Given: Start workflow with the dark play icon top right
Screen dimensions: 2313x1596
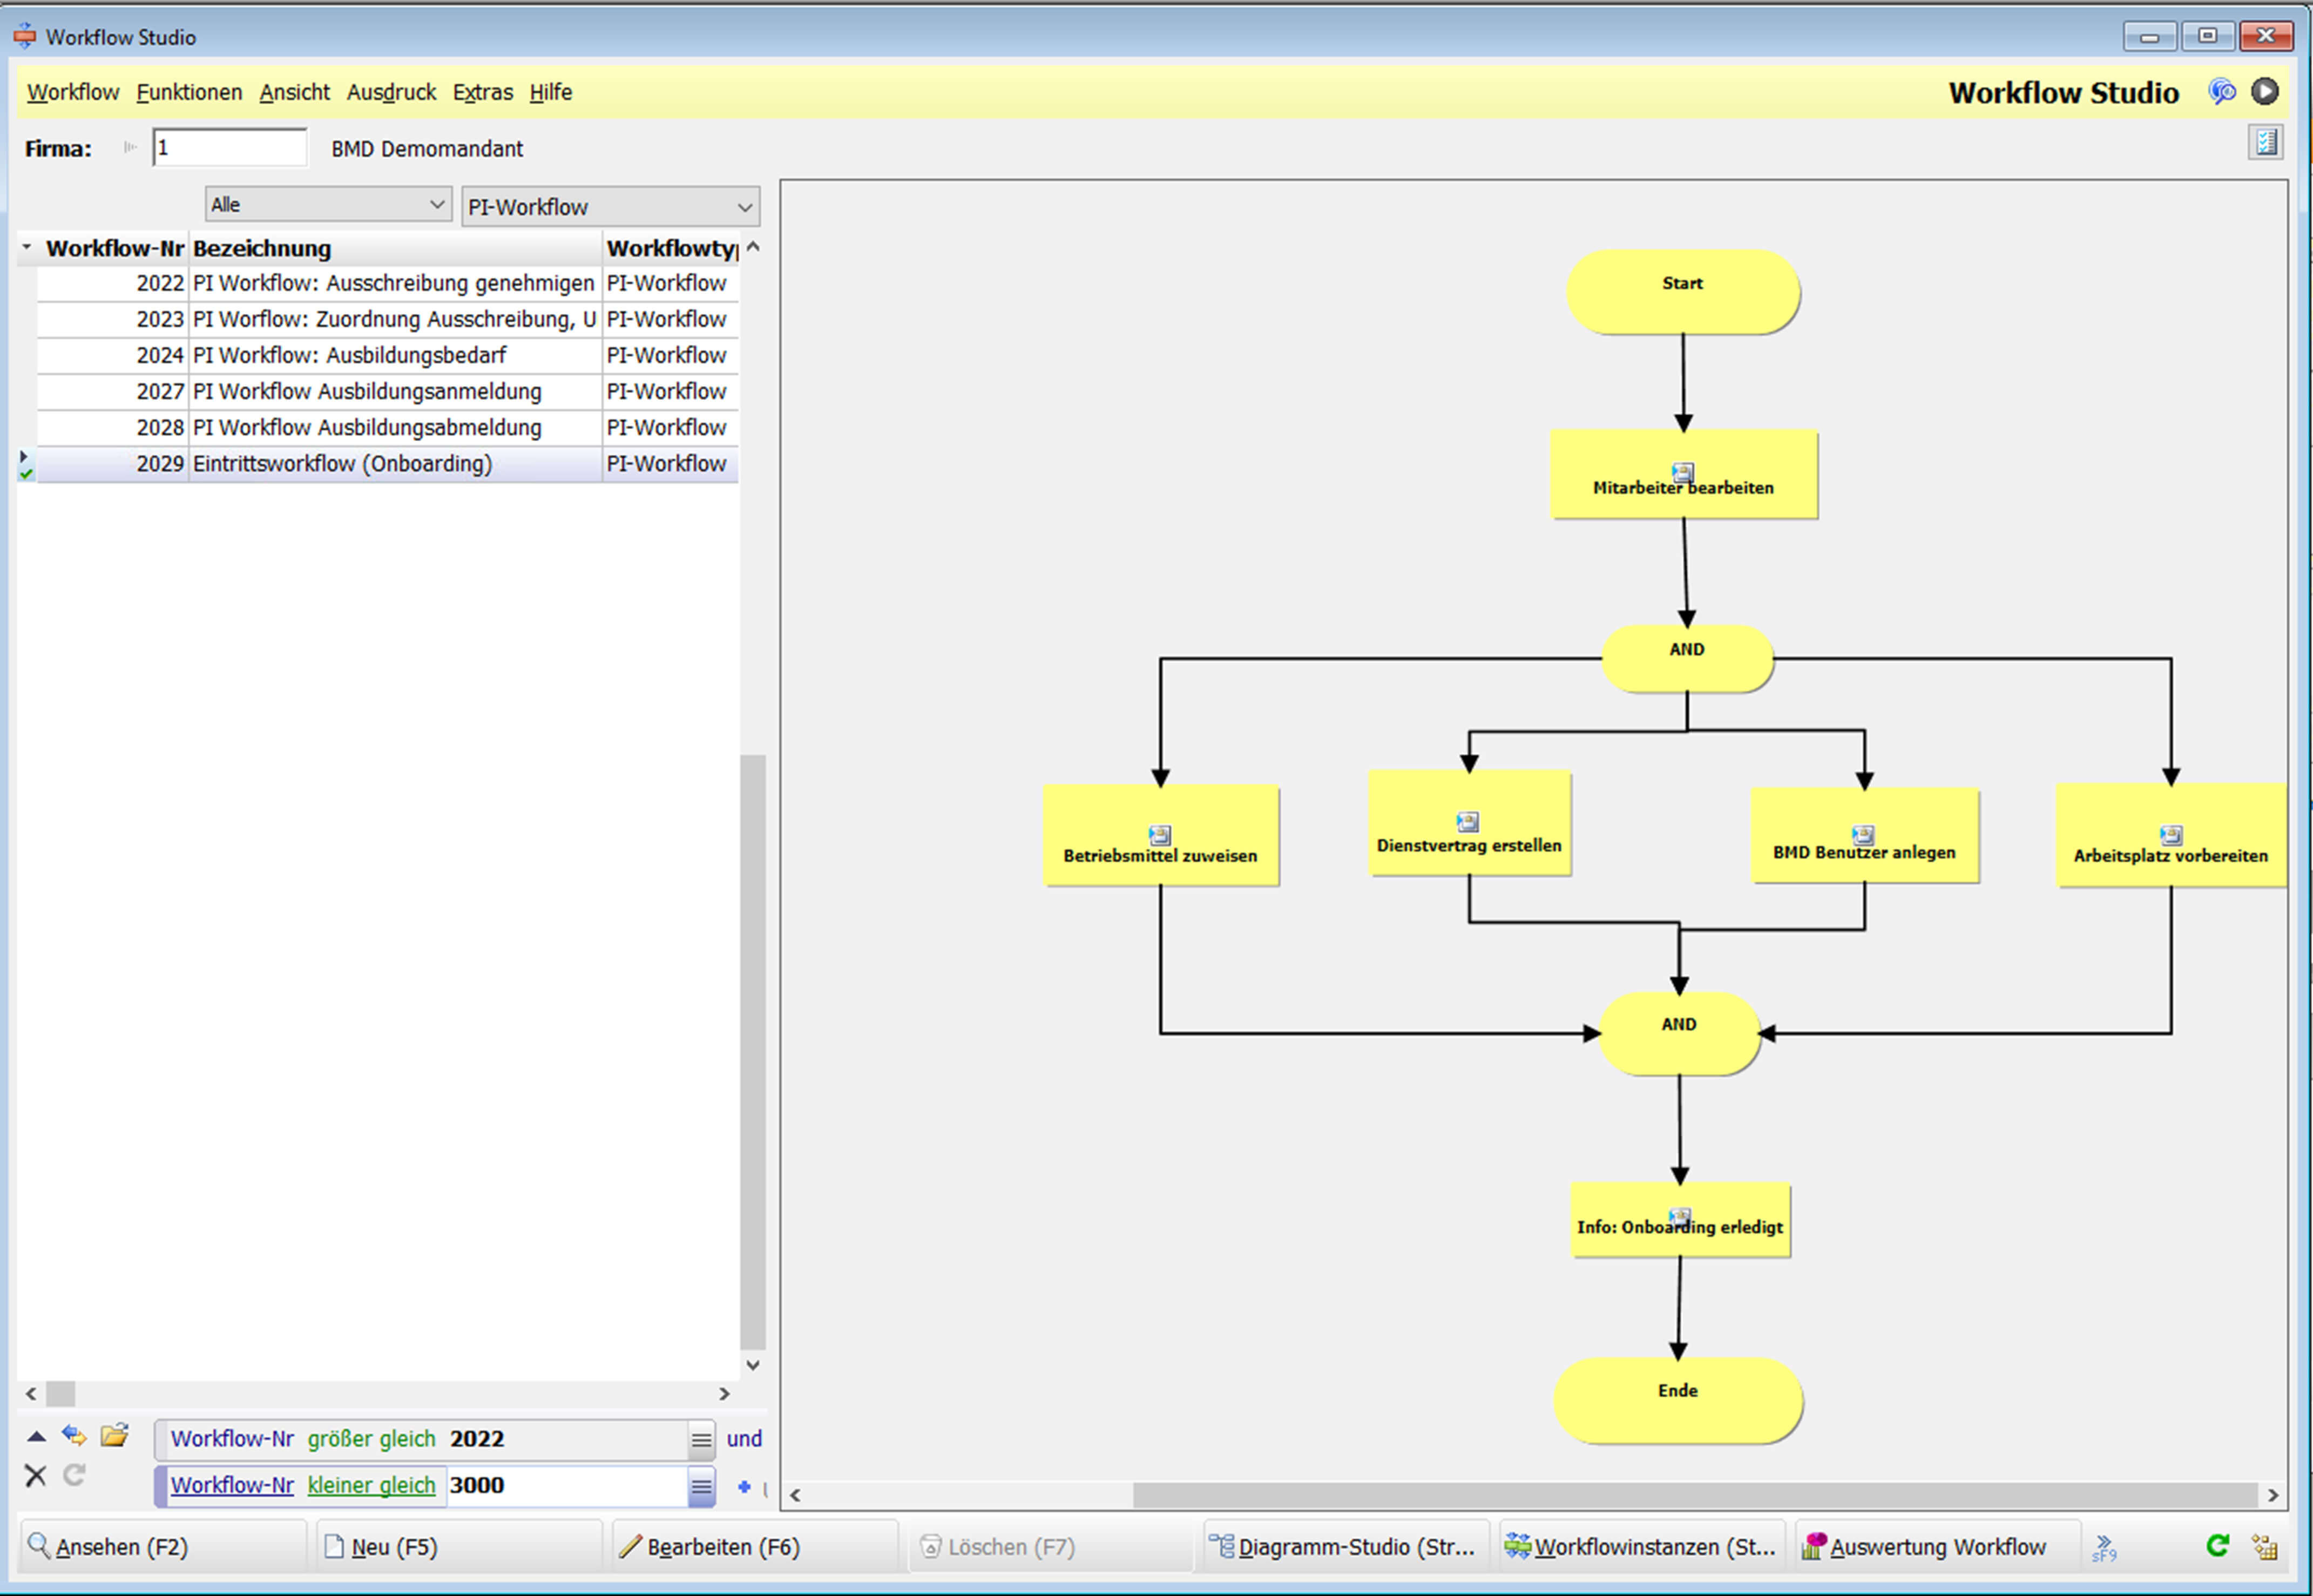Looking at the screenshot, I should coord(2266,91).
